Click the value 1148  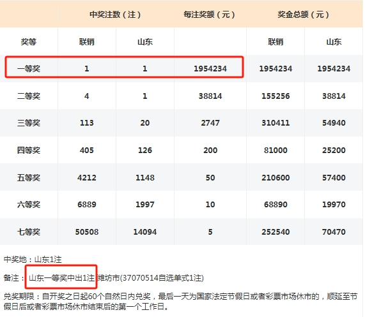145,178
